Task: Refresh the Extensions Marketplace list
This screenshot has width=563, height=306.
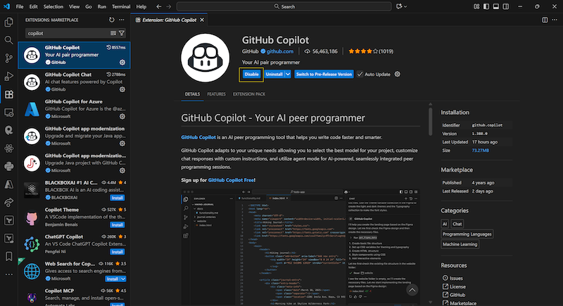Action: (112, 20)
